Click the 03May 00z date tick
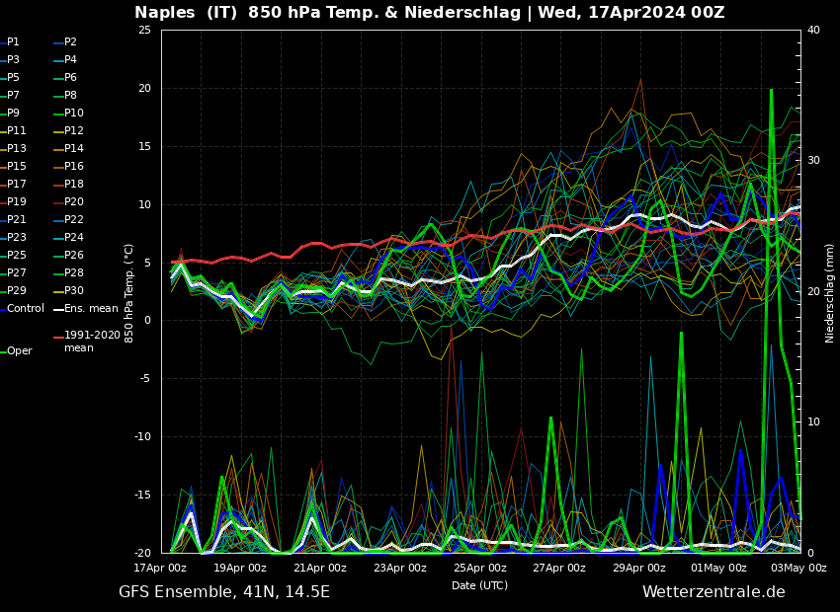Viewport: 840px width, 612px height. tap(798, 569)
